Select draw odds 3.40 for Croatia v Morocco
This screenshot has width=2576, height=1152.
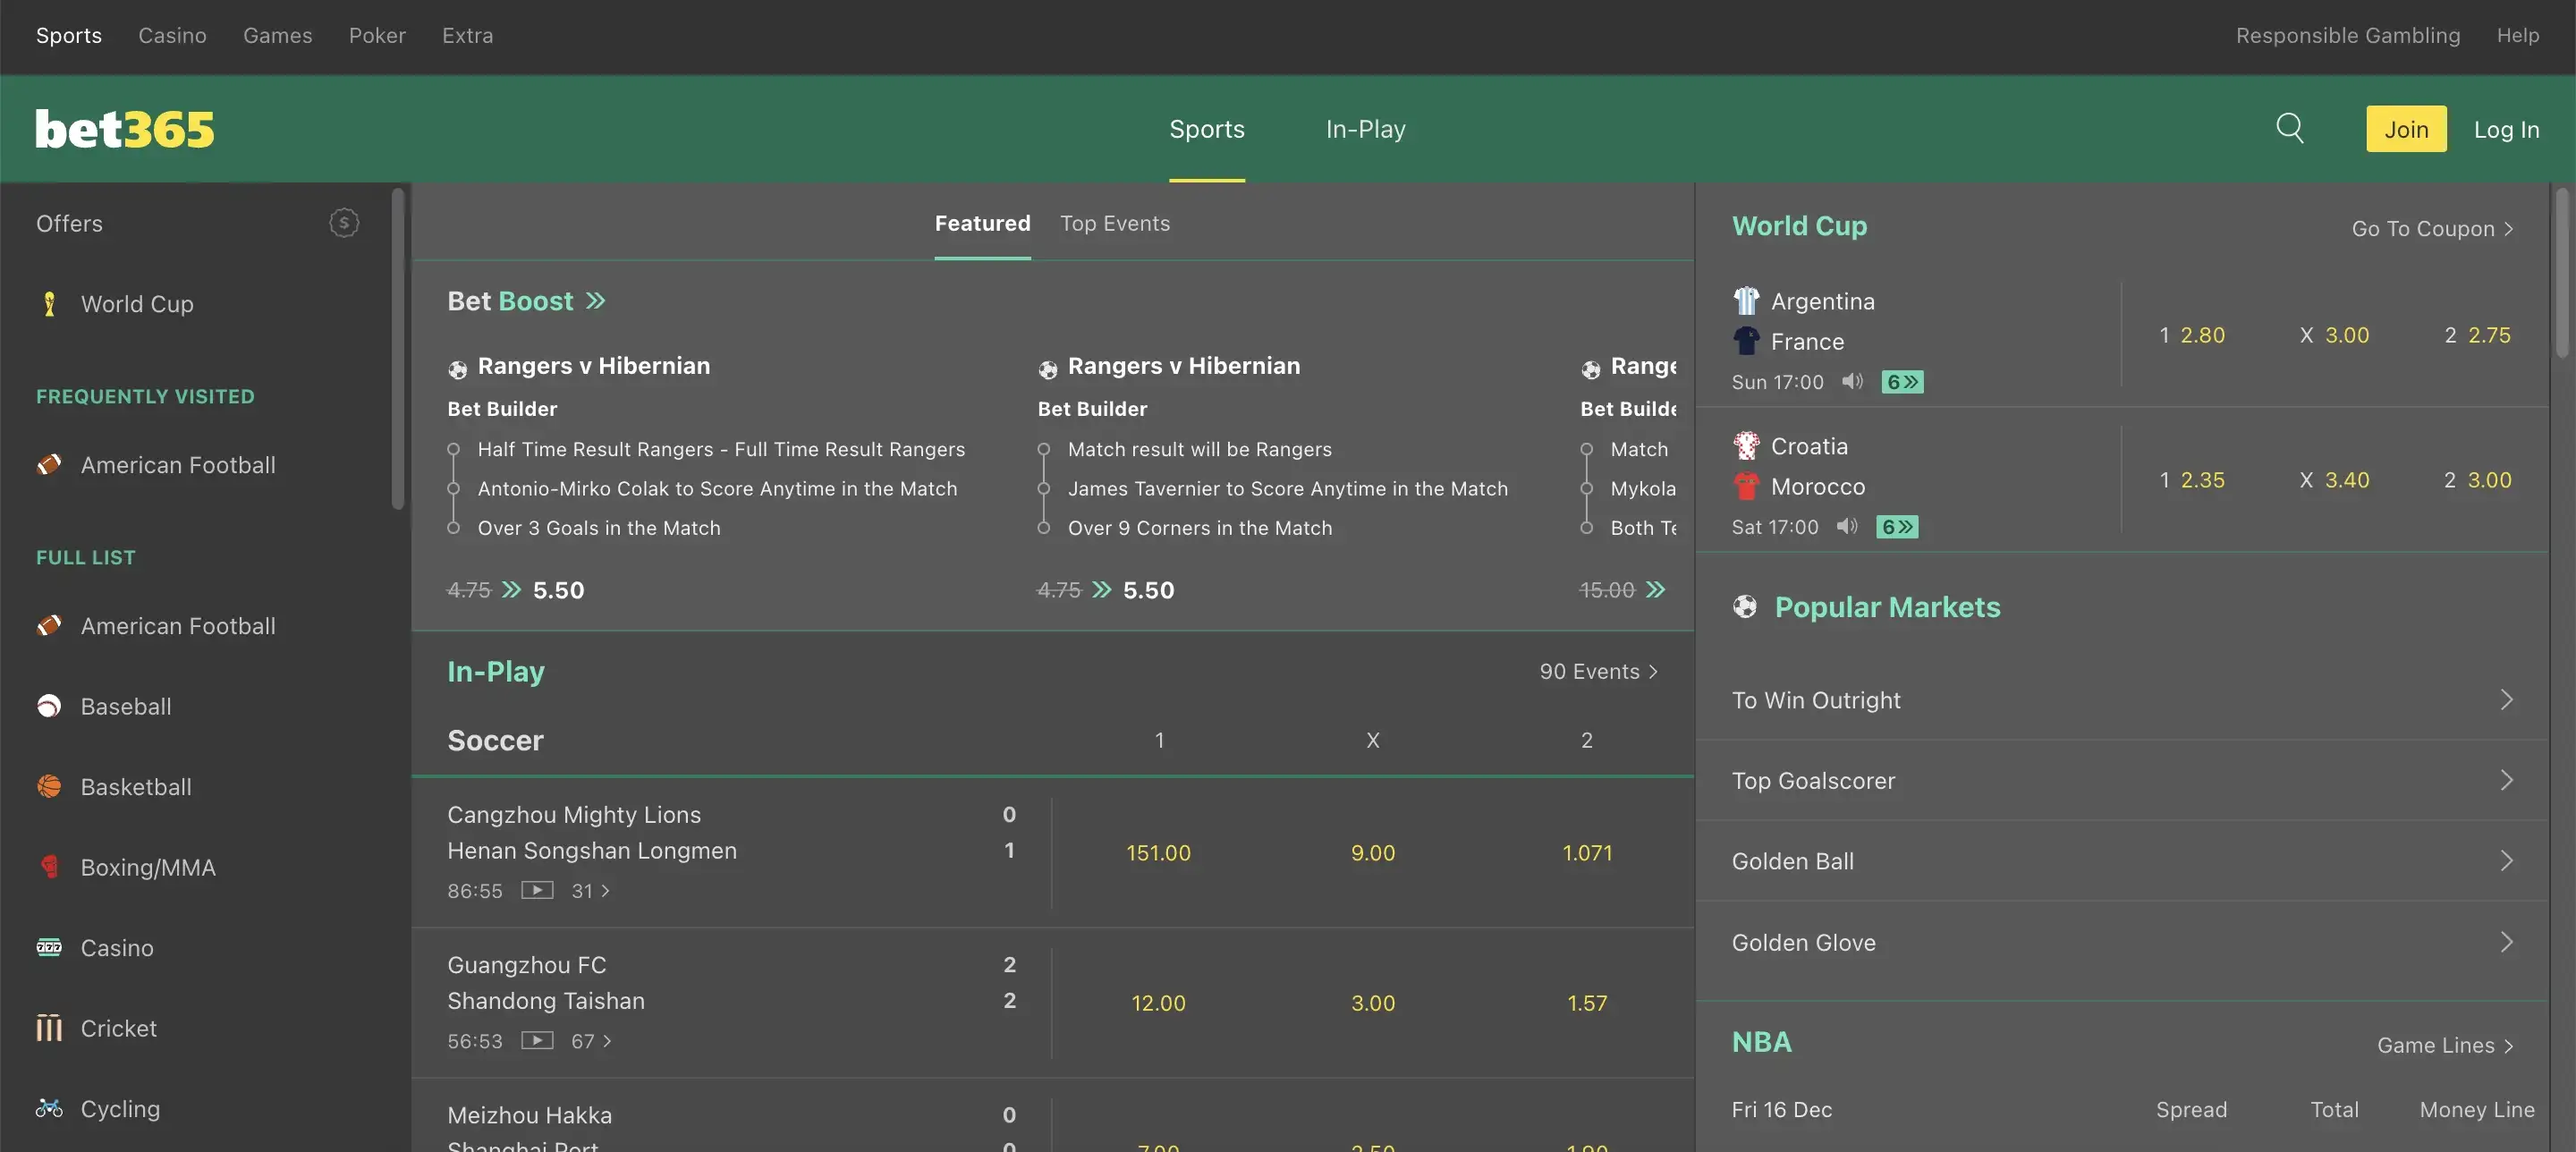click(x=2334, y=480)
